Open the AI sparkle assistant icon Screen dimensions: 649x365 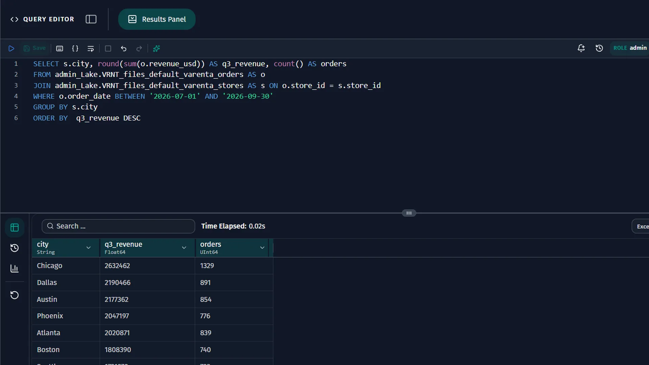pos(157,48)
